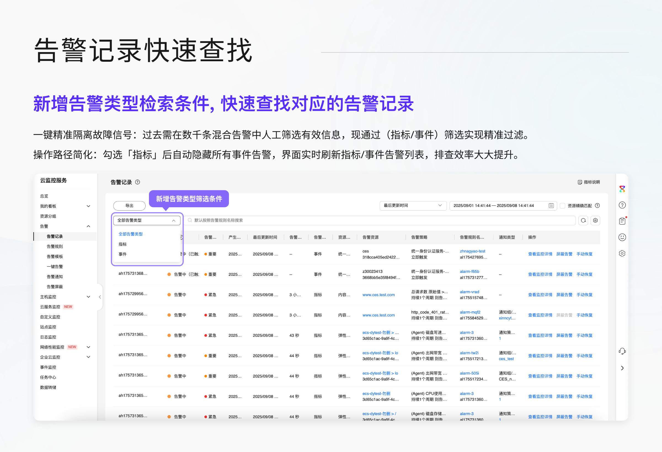Open the 最后更新时间 dropdown
The height and width of the screenshot is (452, 662).
412,206
